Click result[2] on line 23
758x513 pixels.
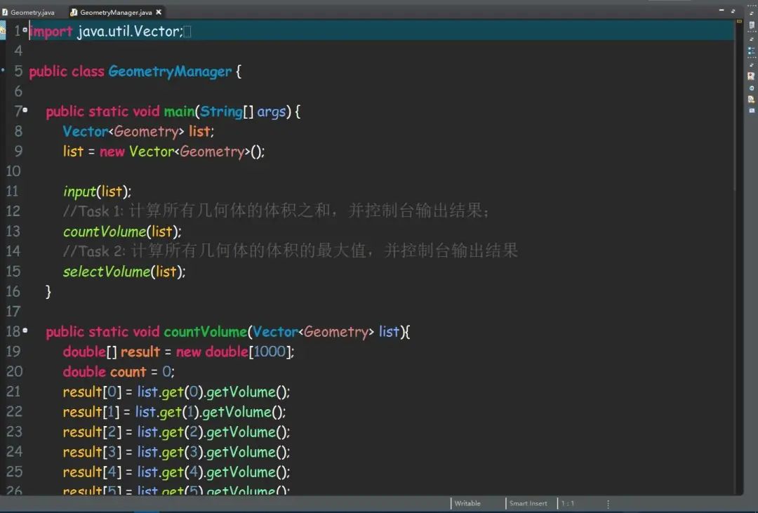click(92, 432)
